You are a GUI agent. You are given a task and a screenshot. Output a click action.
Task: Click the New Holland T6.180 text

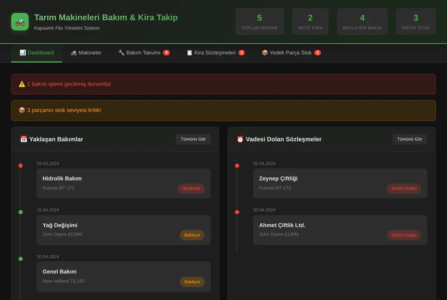click(64, 281)
